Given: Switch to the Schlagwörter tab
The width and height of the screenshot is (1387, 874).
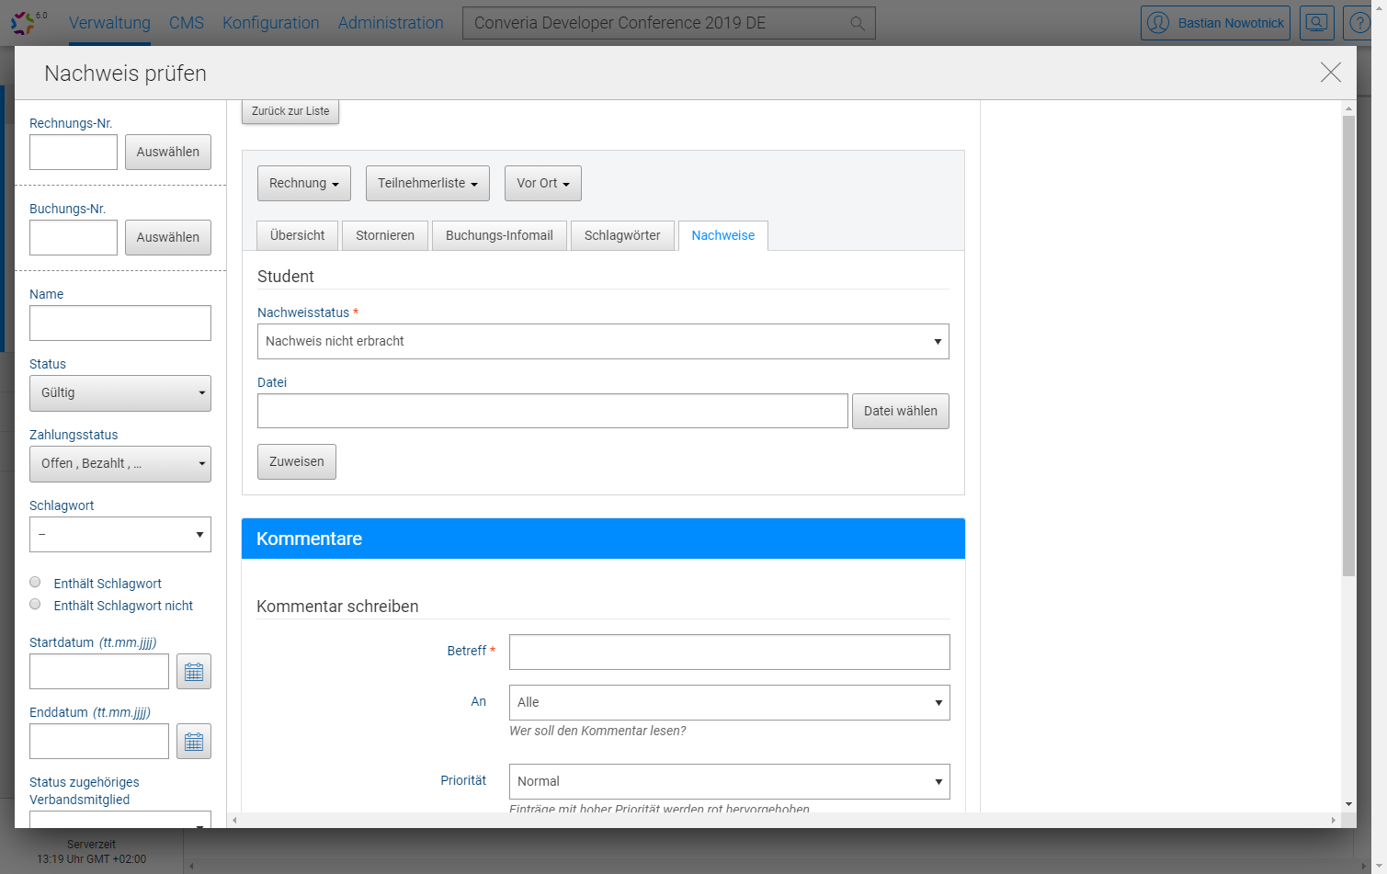Looking at the screenshot, I should coord(622,236).
